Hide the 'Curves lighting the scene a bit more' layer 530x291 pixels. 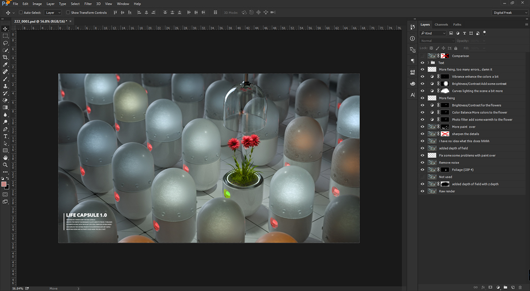coord(422,90)
